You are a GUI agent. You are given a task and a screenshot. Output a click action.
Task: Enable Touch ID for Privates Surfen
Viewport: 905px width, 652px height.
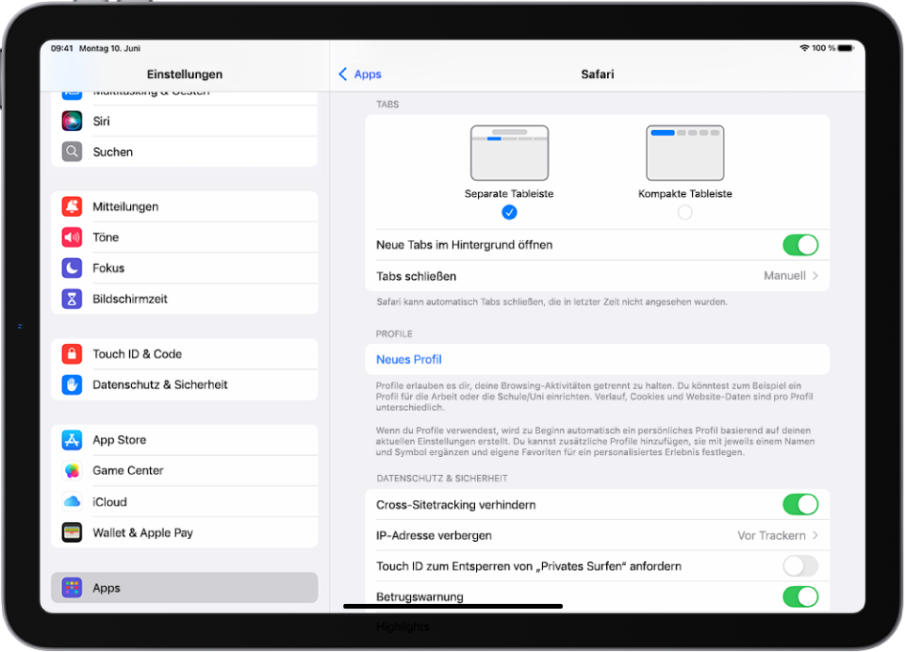click(x=799, y=565)
